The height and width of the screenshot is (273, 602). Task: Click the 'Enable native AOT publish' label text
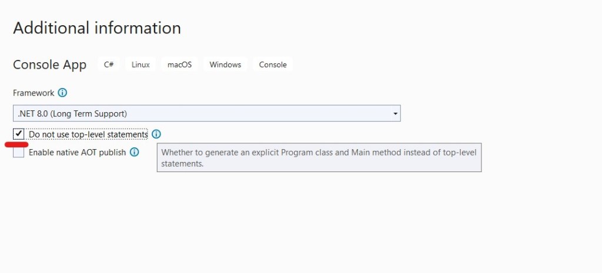click(x=77, y=153)
